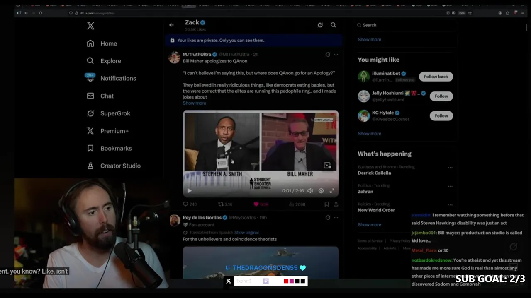Open Derrick Callella trending topic
Viewport: 531px width, 298px height.
coord(374,173)
